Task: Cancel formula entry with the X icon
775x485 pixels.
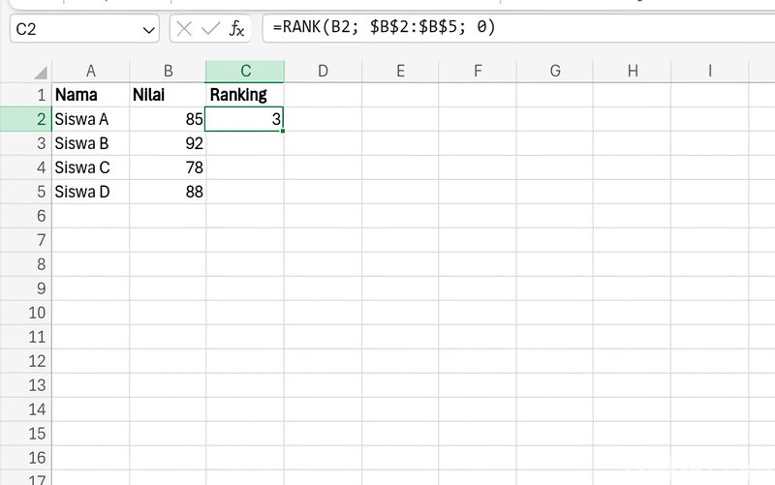Action: [184, 29]
